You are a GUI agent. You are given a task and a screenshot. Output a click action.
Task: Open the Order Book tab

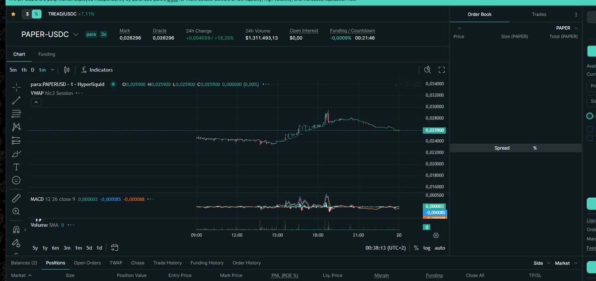coord(479,14)
